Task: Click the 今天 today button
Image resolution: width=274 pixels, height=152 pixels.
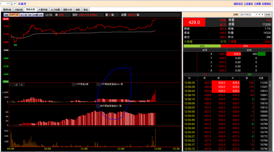Action: [268, 14]
